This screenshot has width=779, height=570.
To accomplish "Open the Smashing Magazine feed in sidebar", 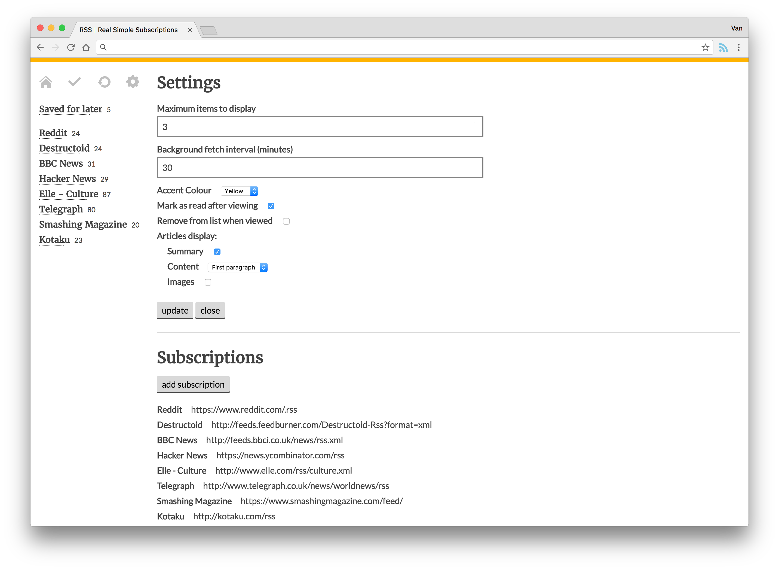I will [x=83, y=224].
